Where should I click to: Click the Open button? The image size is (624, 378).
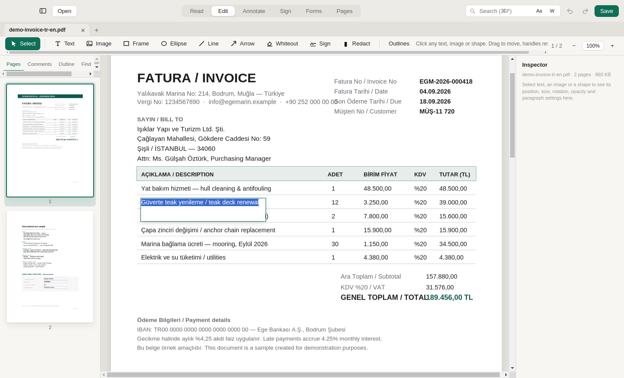65,11
